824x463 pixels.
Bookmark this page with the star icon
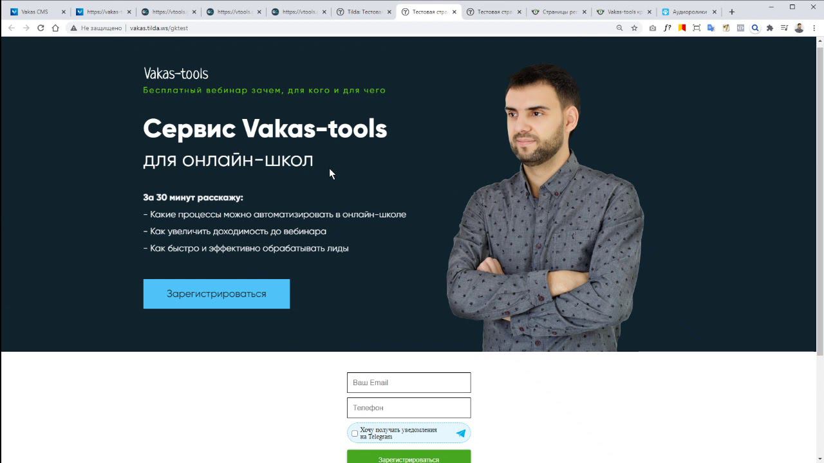tap(634, 28)
